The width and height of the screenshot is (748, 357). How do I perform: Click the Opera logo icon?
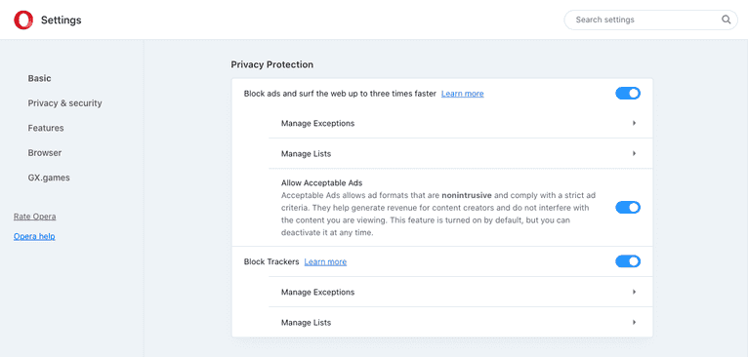(x=23, y=20)
